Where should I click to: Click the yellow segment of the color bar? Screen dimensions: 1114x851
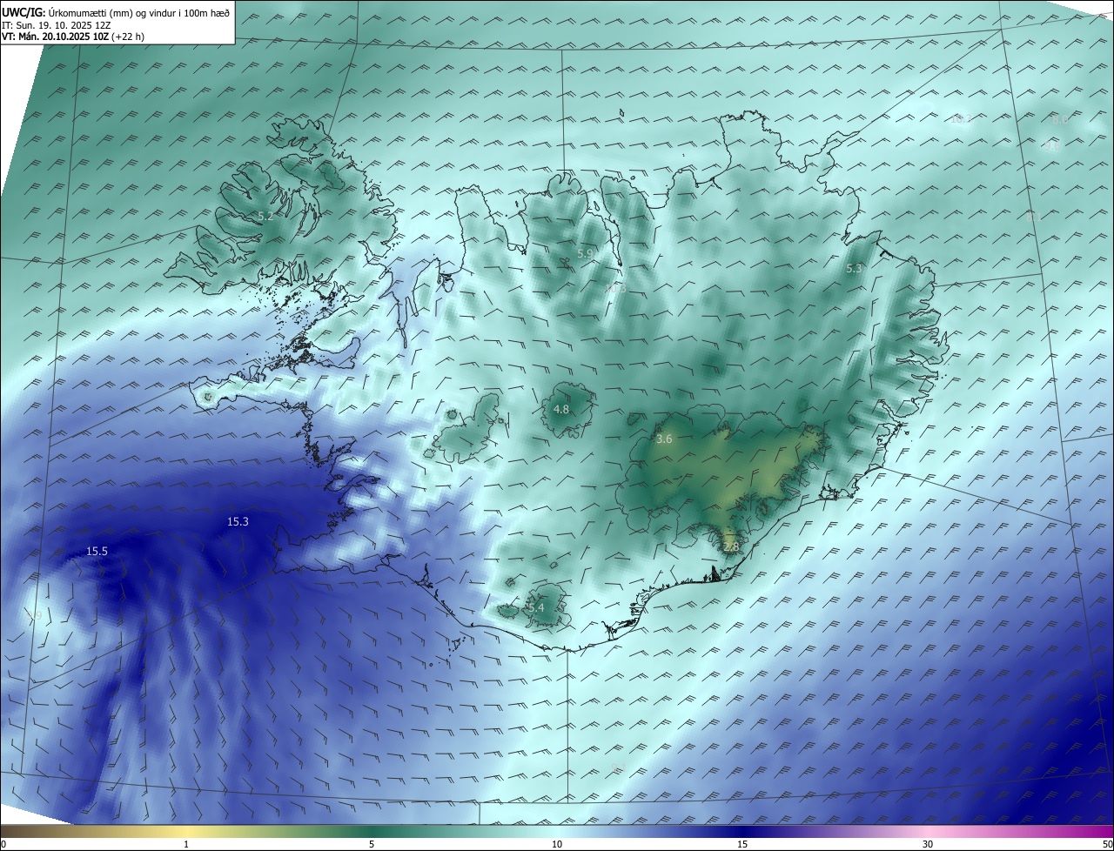[186, 831]
